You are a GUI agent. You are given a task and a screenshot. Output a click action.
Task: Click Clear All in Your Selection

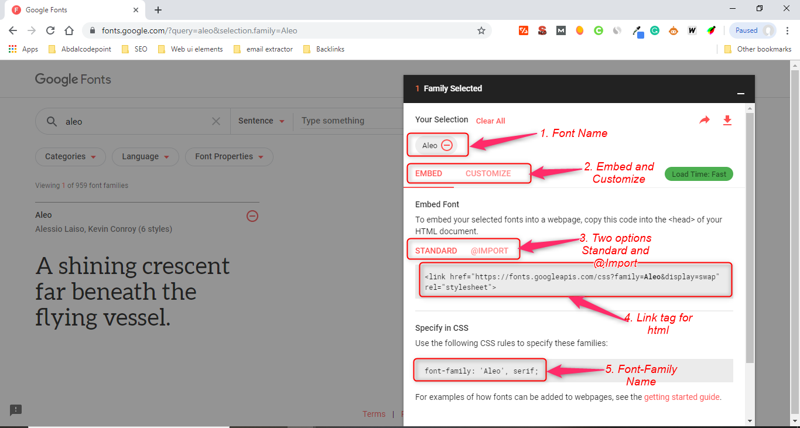click(x=491, y=121)
